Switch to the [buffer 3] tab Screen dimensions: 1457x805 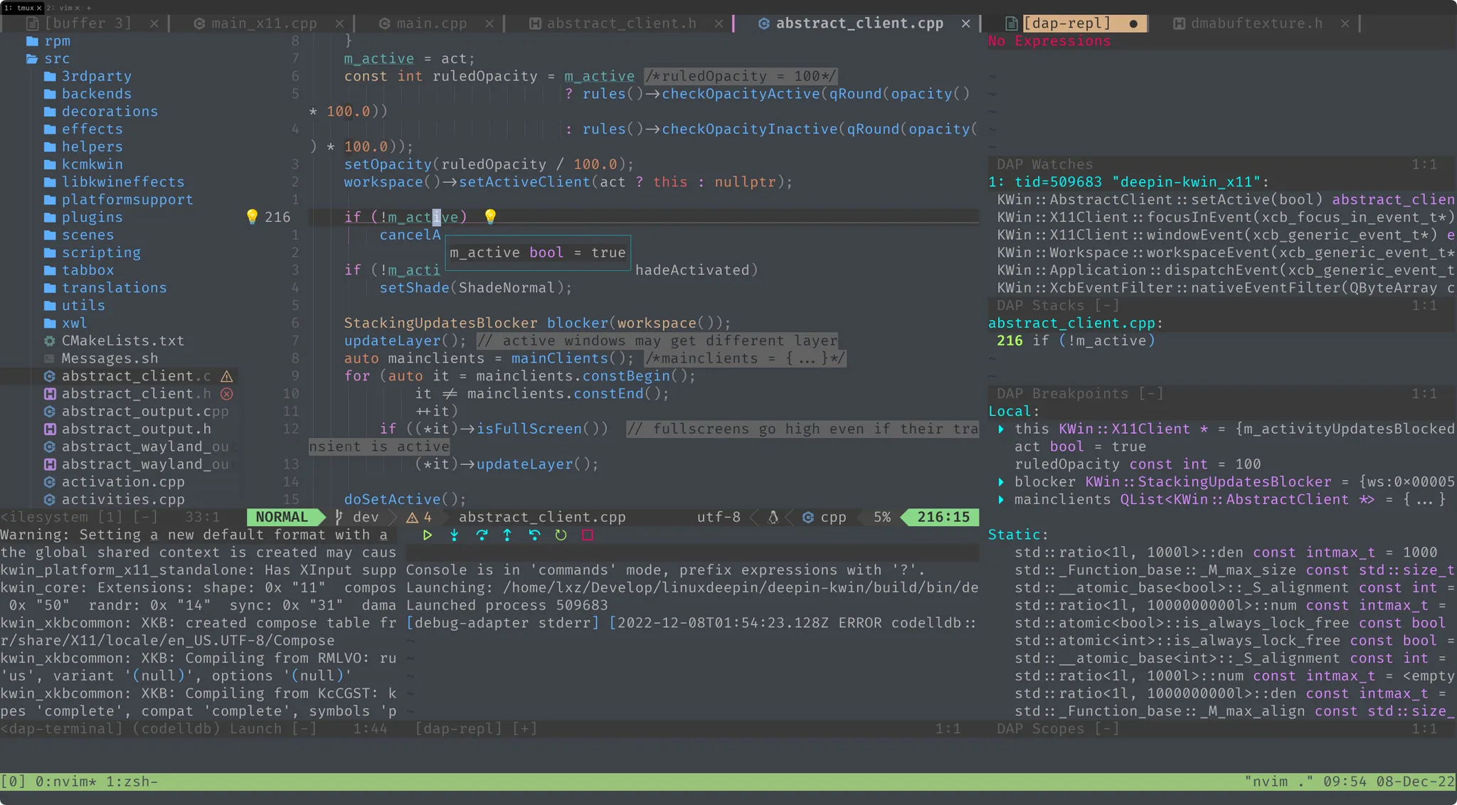pos(88,23)
